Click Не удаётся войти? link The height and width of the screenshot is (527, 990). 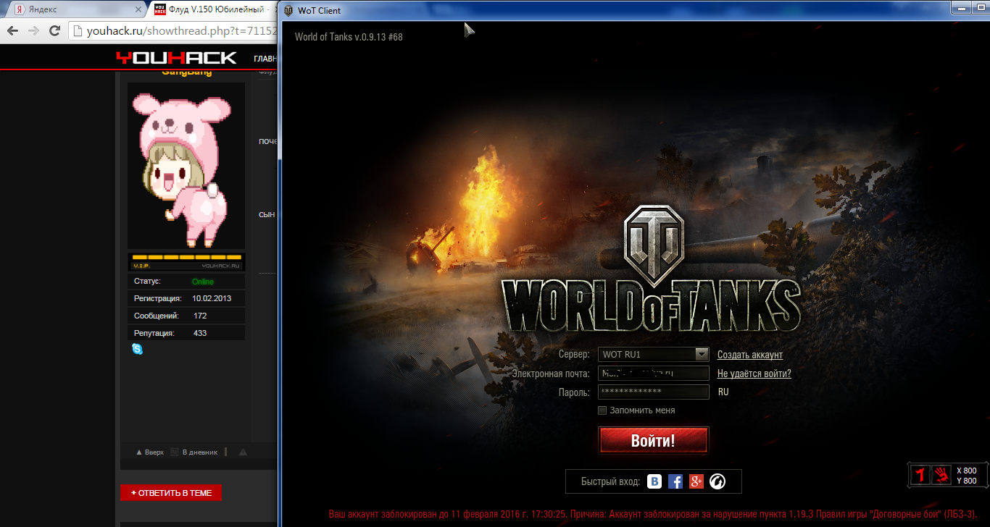coord(754,374)
